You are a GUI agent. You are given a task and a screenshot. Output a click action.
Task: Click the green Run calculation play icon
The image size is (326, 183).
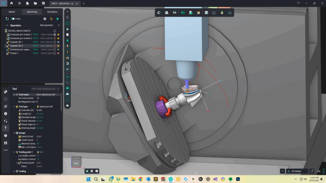point(58,19)
